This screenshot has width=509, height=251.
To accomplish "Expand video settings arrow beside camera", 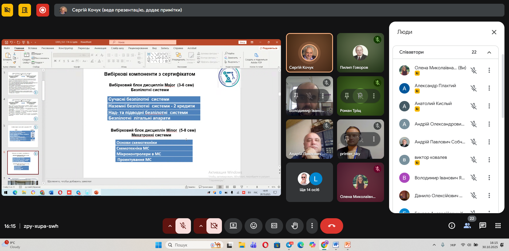I will click(x=201, y=226).
